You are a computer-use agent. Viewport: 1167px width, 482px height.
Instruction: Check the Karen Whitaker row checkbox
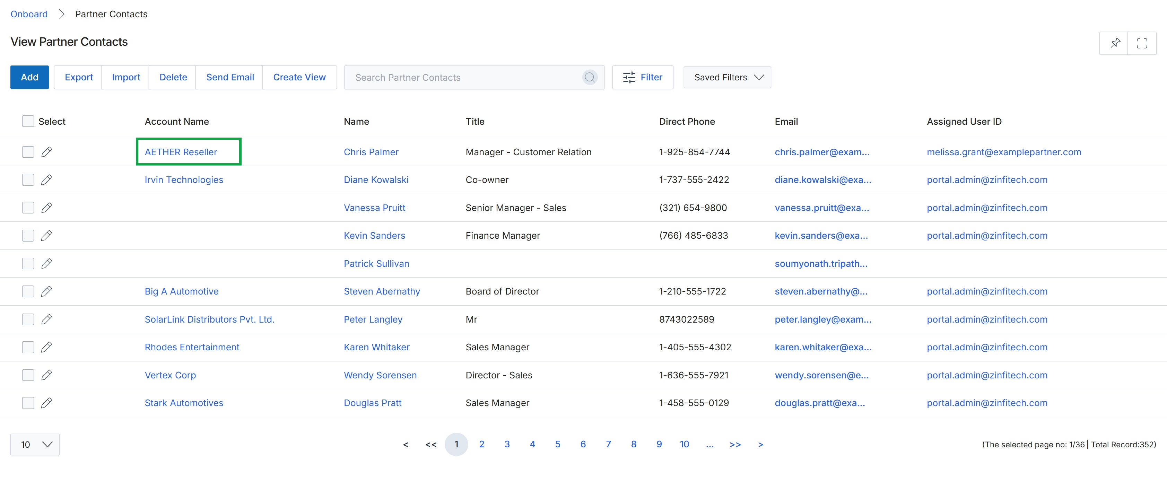tap(28, 347)
